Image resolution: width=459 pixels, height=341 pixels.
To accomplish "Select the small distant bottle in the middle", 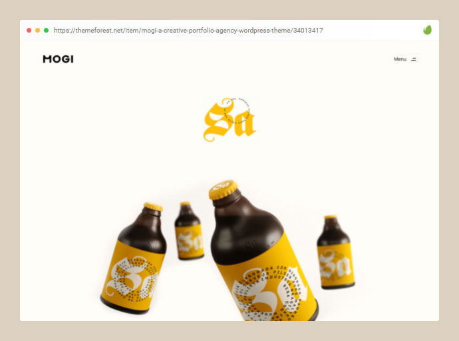I will [189, 230].
